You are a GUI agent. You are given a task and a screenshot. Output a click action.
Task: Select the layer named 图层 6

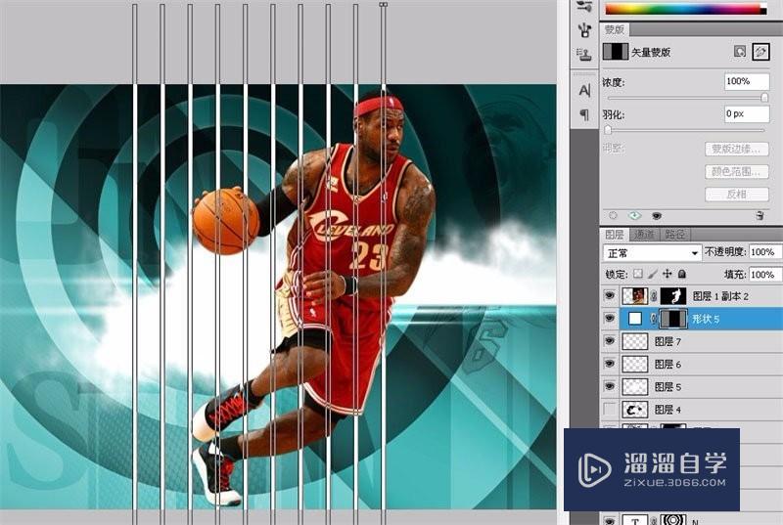668,365
